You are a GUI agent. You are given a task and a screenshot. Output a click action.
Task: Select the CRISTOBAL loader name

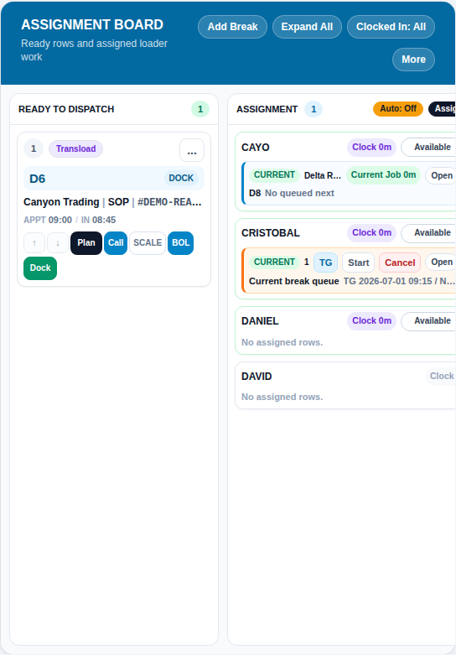271,232
